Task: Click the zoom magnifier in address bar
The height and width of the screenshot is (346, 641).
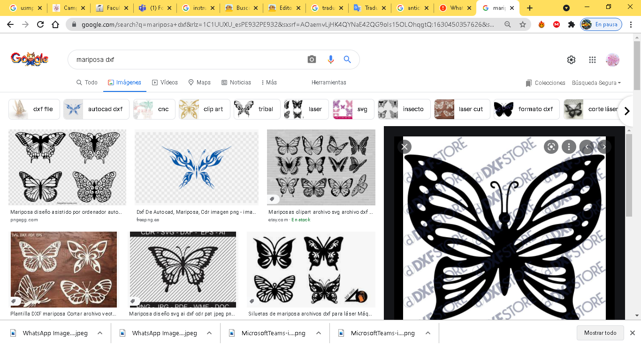Action: [507, 25]
